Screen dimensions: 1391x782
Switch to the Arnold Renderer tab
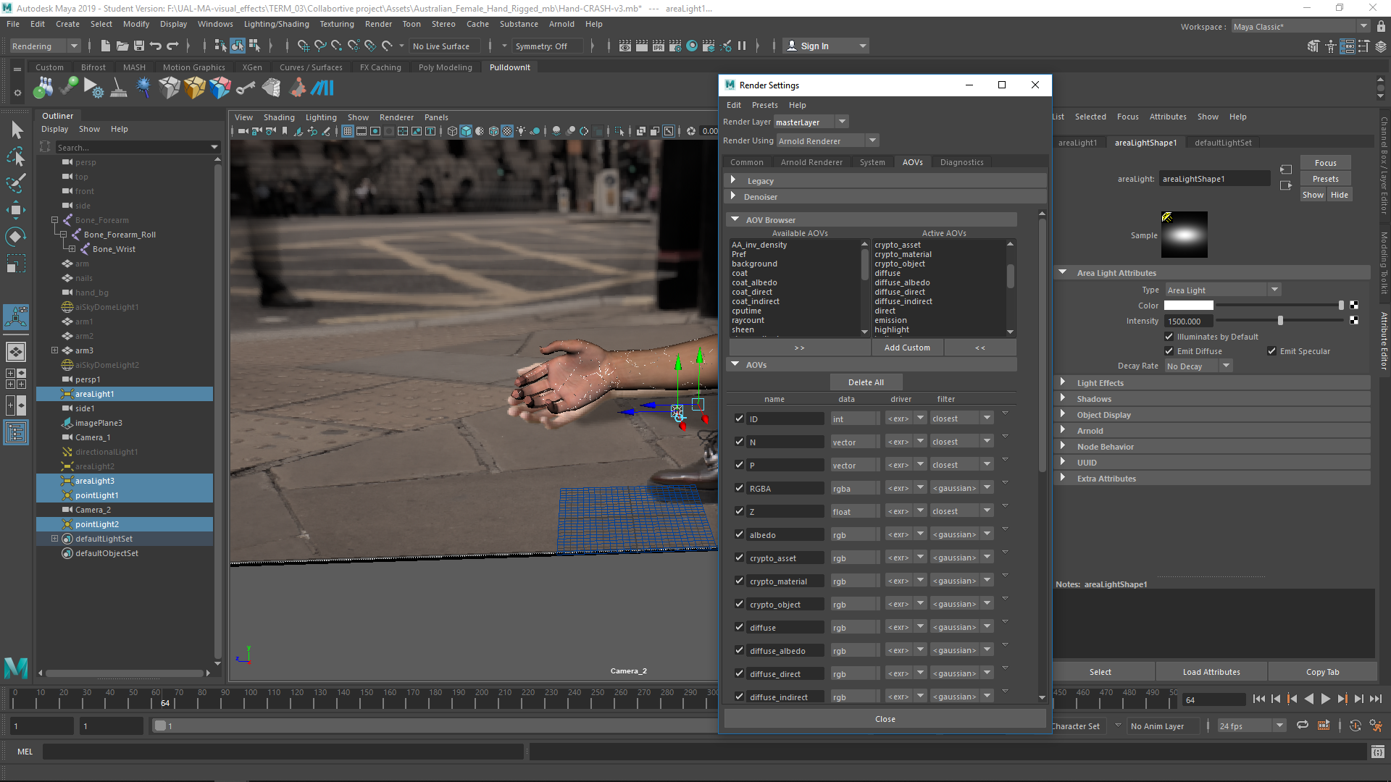point(811,162)
